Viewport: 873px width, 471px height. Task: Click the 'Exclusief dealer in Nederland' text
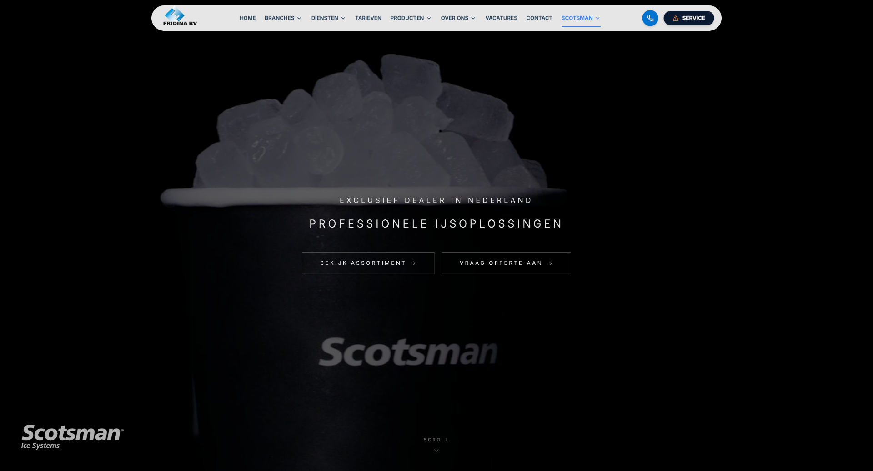tap(436, 200)
